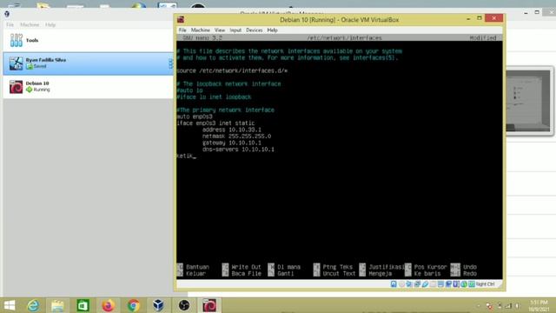Click the USB devices status icon
The height and width of the screenshot is (313, 556).
425,284
